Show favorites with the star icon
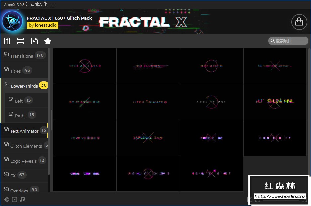 coord(48,41)
